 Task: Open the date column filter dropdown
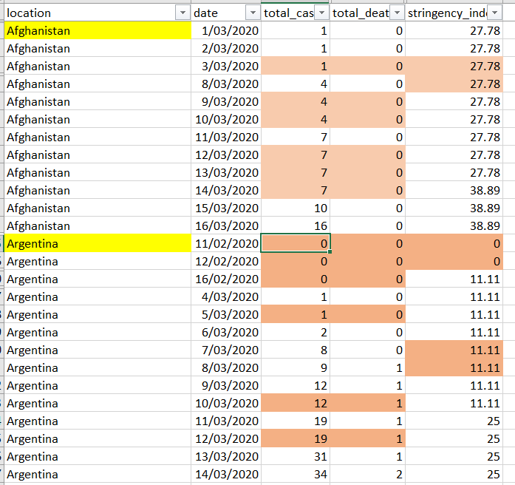(253, 13)
